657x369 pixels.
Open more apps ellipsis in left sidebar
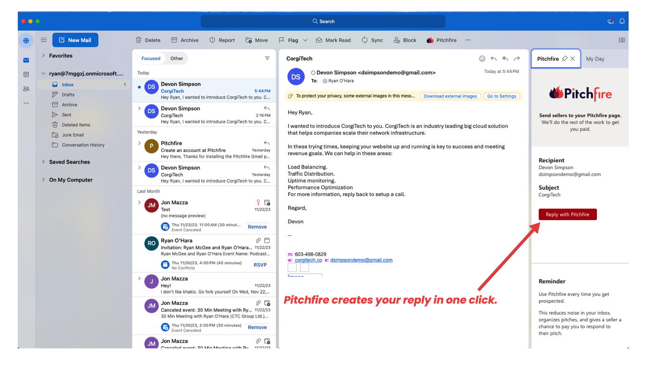[x=26, y=103]
